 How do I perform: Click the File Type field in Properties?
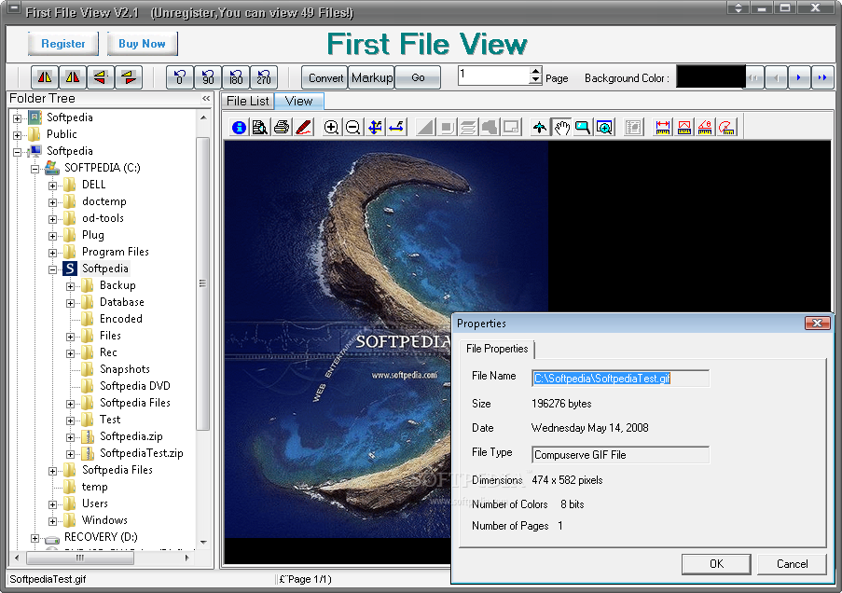(620, 455)
